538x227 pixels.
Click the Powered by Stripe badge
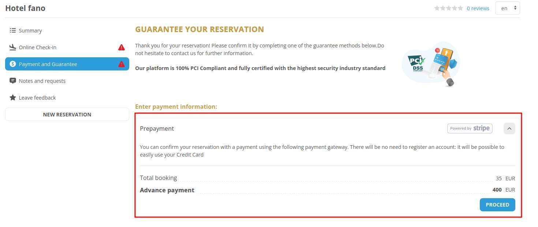pos(470,128)
